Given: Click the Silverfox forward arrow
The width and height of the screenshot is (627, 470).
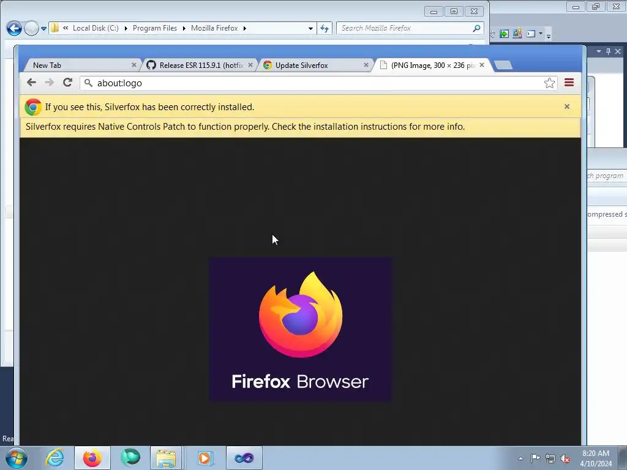Looking at the screenshot, I should click(49, 83).
